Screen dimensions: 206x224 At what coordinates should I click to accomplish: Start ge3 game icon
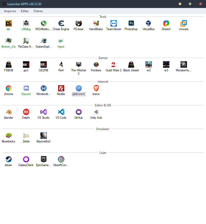click(26, 64)
